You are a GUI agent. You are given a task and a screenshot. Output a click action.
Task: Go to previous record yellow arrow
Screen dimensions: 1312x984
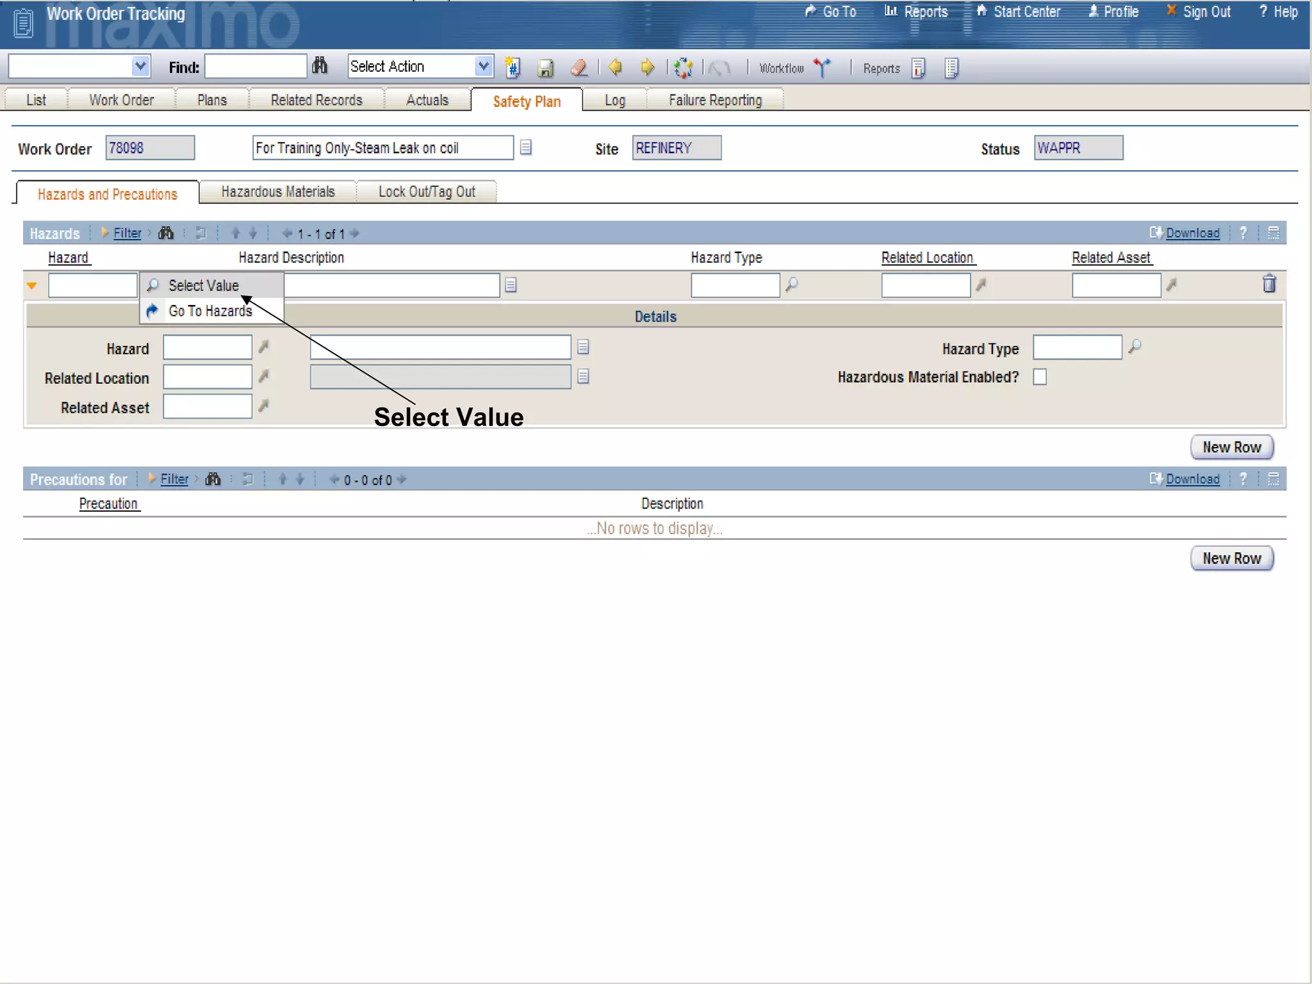[616, 67]
